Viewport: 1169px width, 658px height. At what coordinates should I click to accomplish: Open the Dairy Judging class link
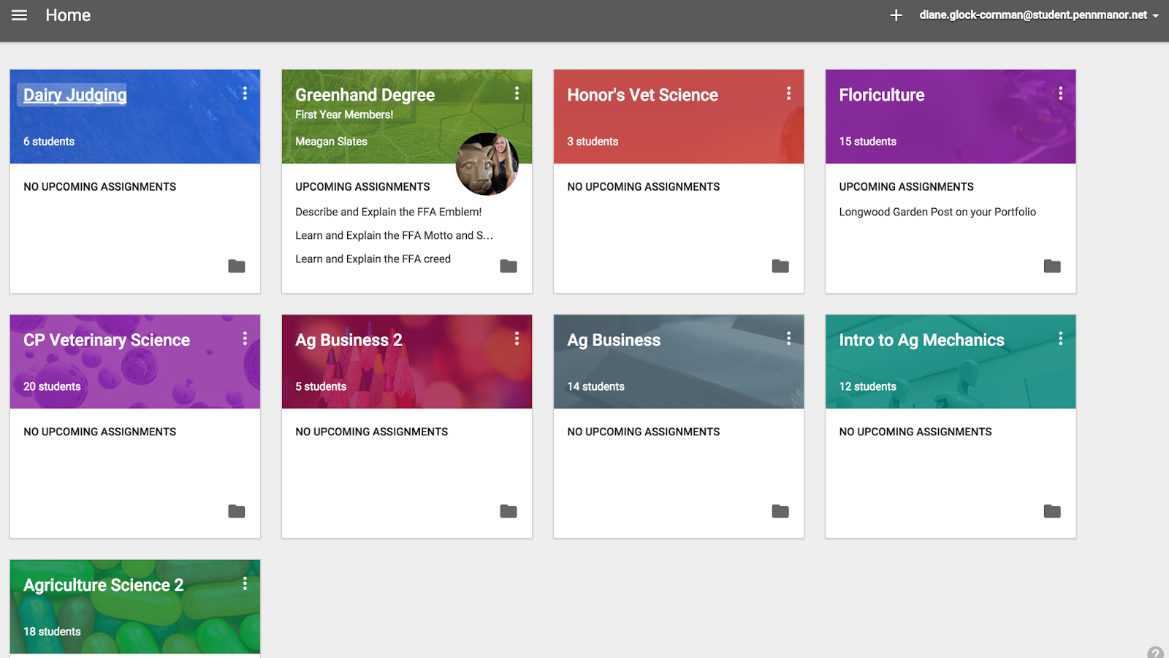click(75, 95)
